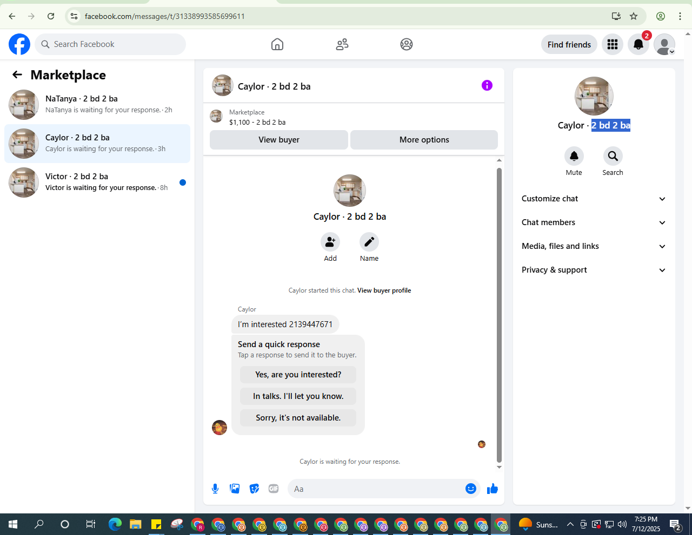
Task: Click the View buyer button
Action: [279, 140]
